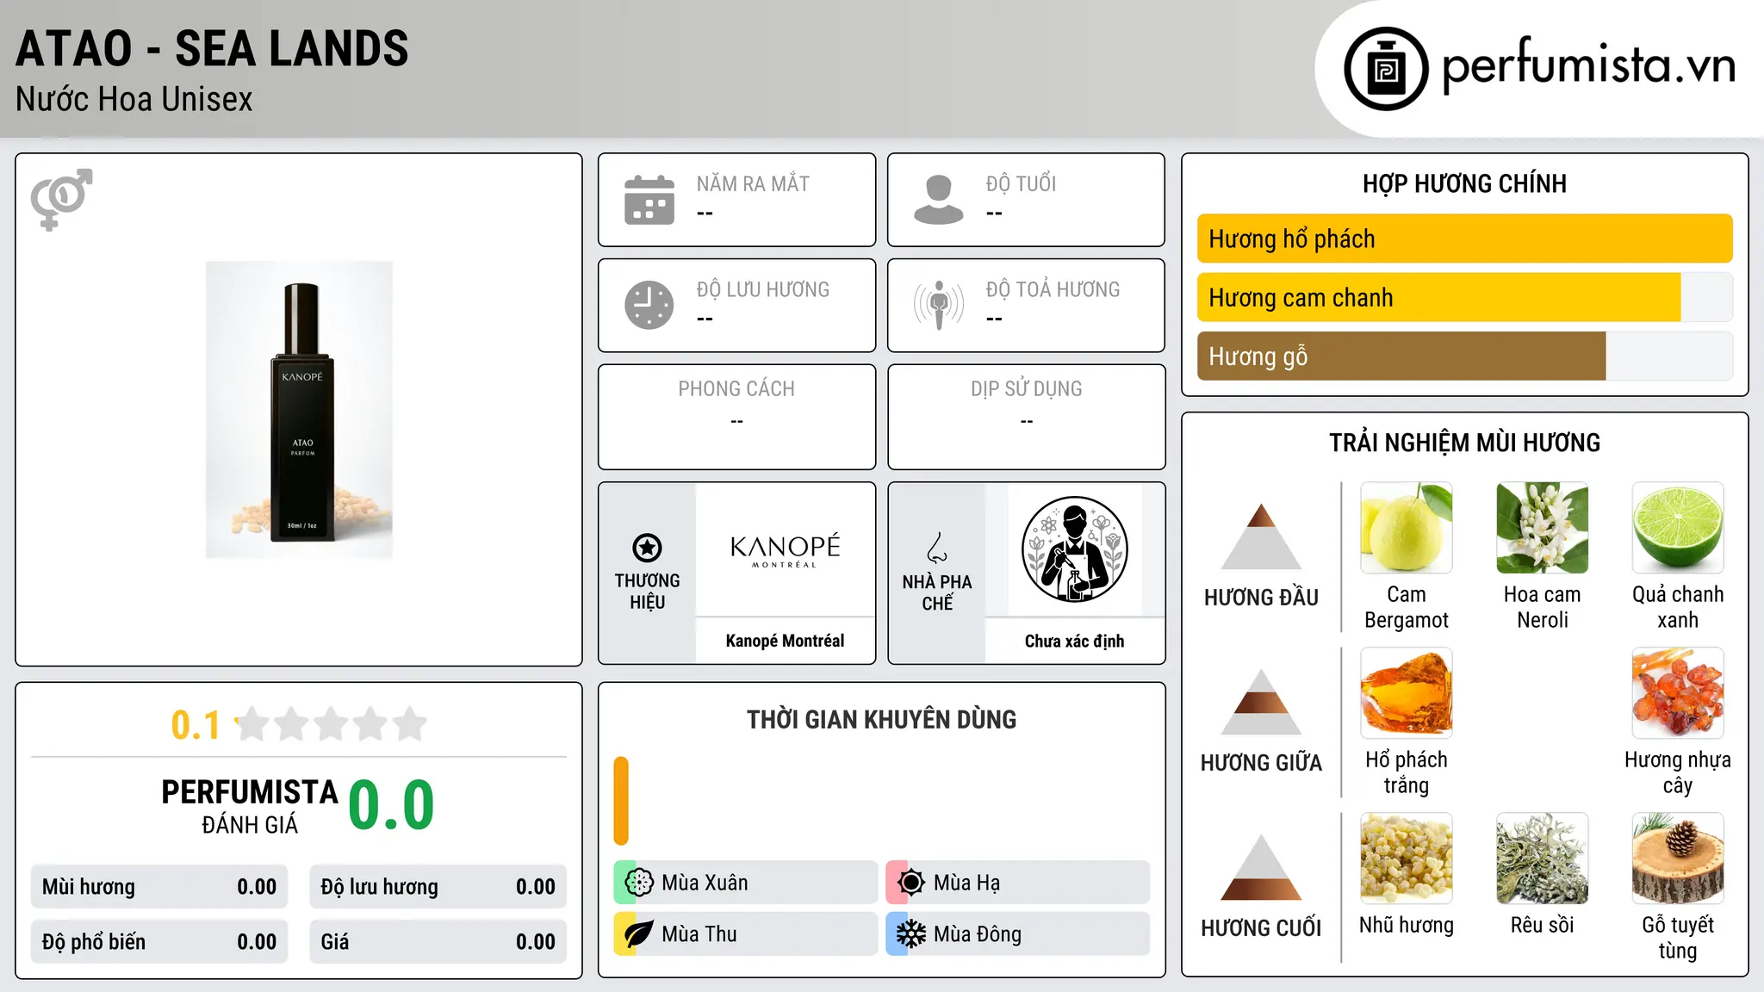This screenshot has width=1764, height=992.
Task: Select the Hổ phách trắng amber image
Action: (1407, 693)
